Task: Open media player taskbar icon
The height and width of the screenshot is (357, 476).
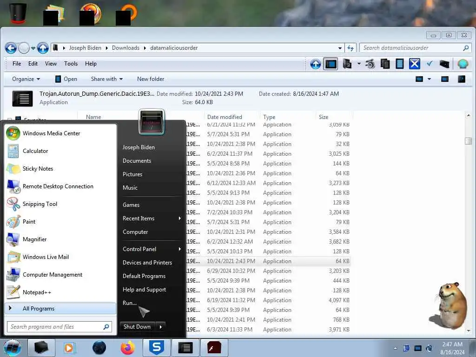Action: (x=69, y=348)
